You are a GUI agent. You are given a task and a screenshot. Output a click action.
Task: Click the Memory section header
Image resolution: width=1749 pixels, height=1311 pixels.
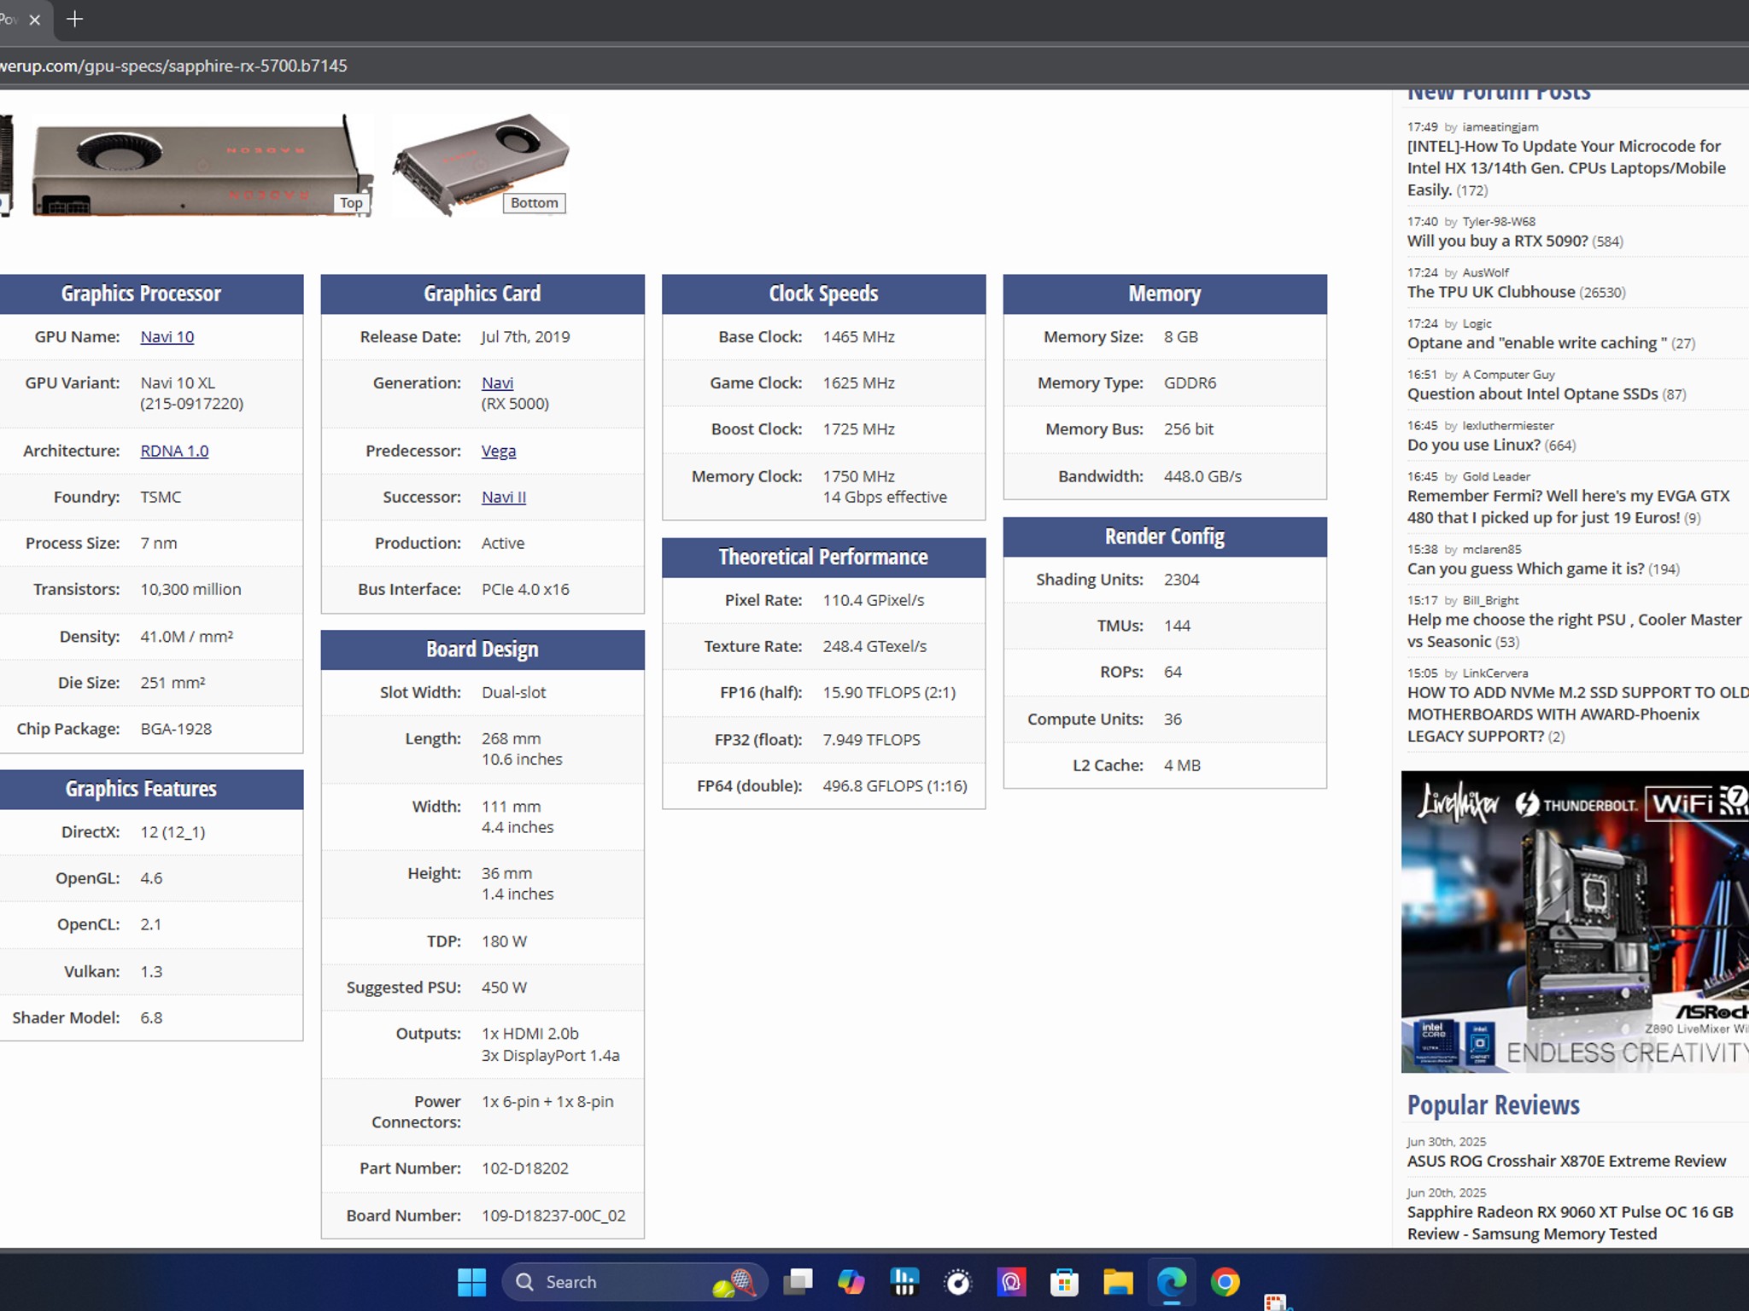click(1165, 294)
